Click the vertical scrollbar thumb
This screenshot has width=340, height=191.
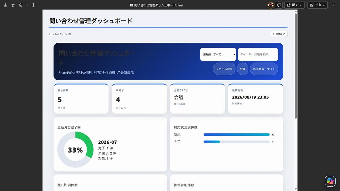[296, 66]
